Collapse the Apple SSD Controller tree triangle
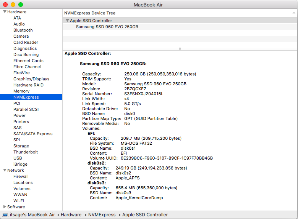Viewport: 298px width, 219px height. (x=67, y=21)
